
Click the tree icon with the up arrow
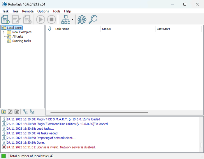pyautogui.click(x=32, y=112)
